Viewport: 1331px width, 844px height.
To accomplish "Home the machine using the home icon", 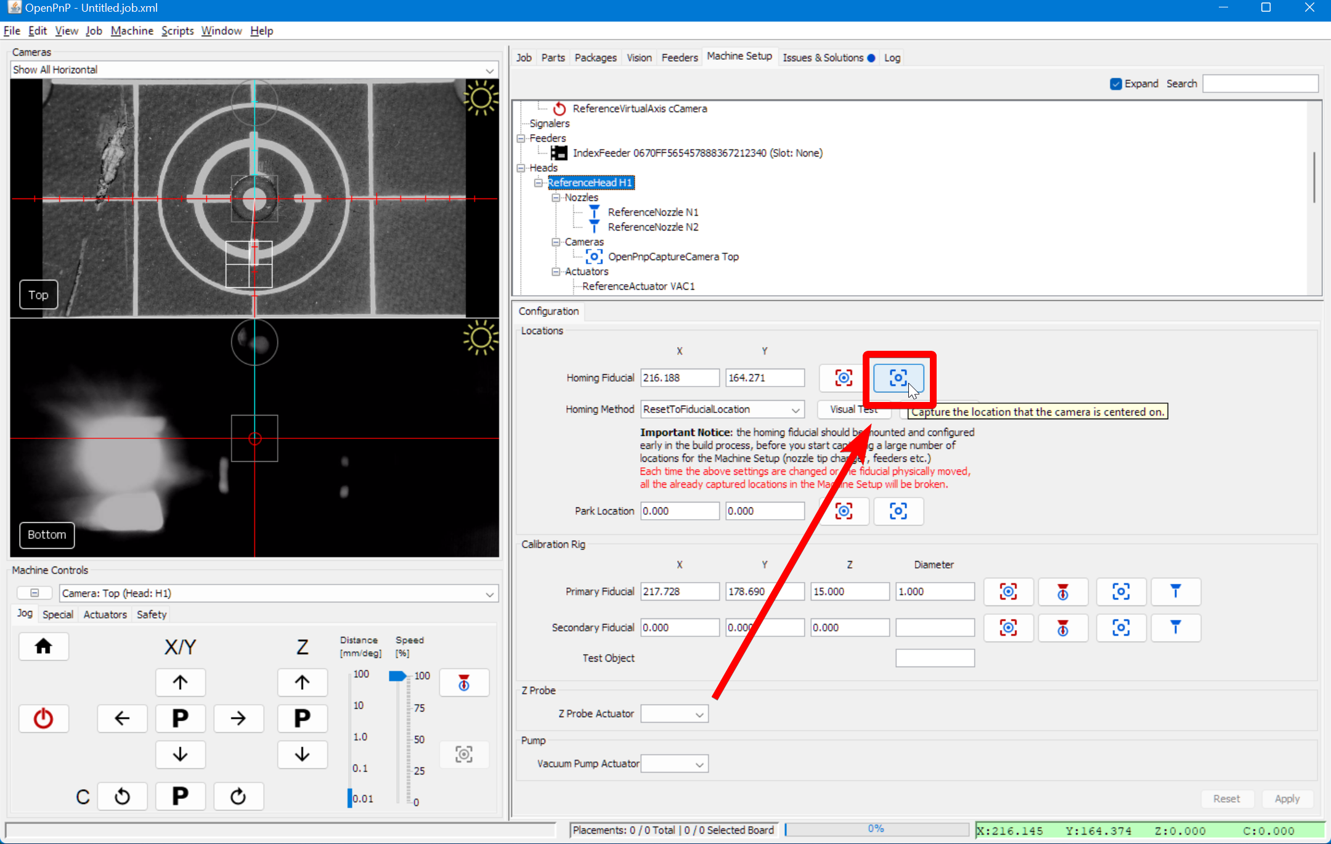I will click(x=44, y=646).
